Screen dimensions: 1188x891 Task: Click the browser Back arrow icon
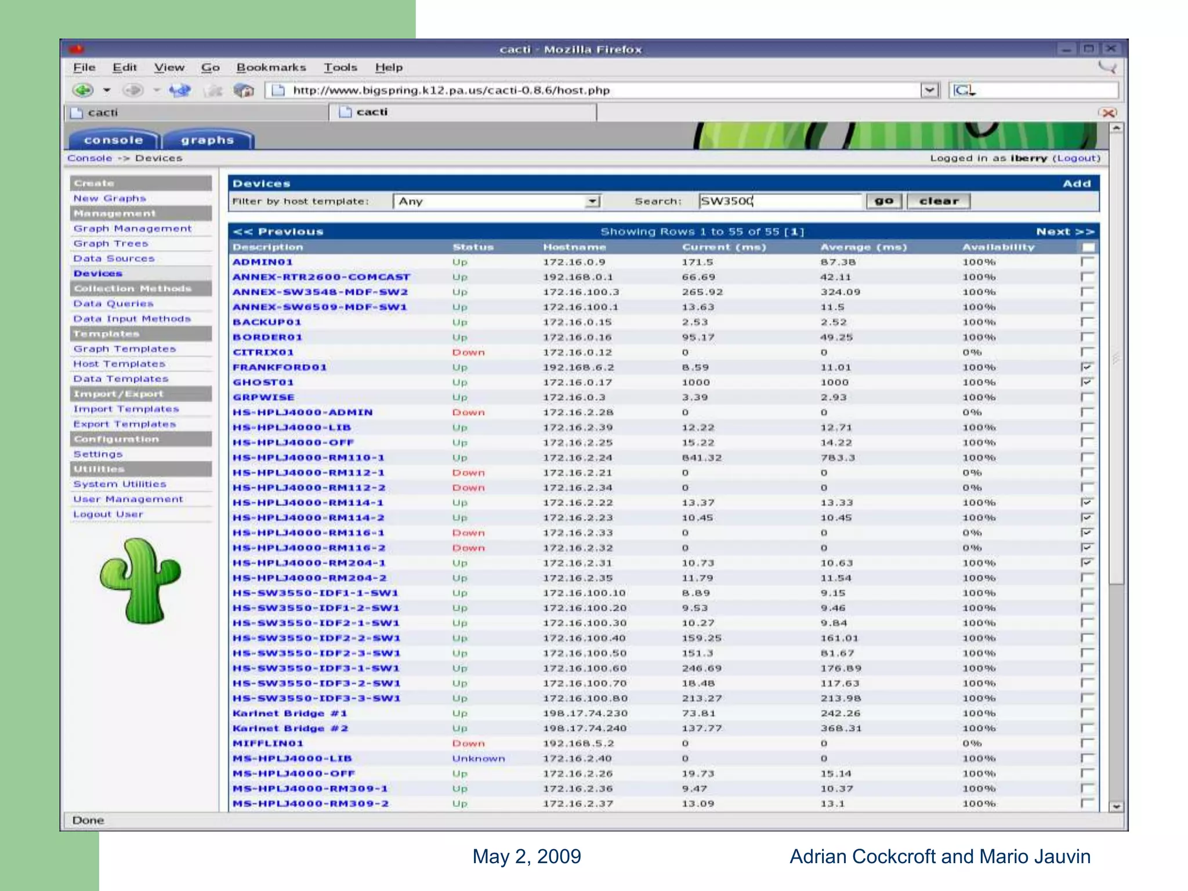click(82, 90)
